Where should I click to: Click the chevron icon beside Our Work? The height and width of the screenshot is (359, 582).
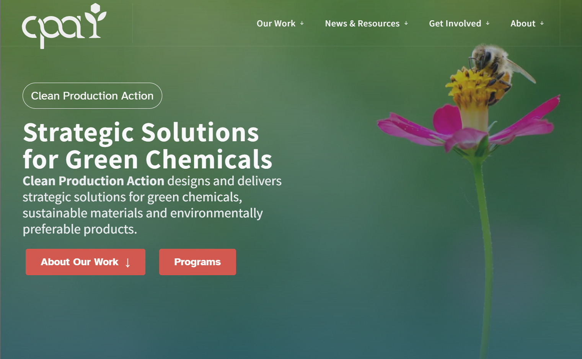click(303, 24)
